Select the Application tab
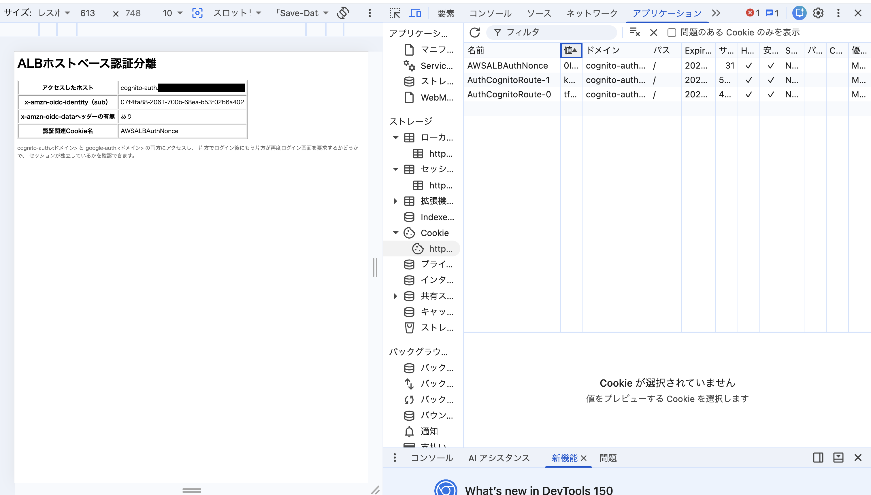The image size is (871, 495). point(667,13)
